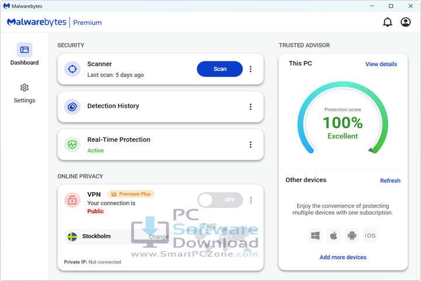Image resolution: width=421 pixels, height=281 pixels.
Task: Open Settings gear in sidebar
Action: click(x=25, y=88)
